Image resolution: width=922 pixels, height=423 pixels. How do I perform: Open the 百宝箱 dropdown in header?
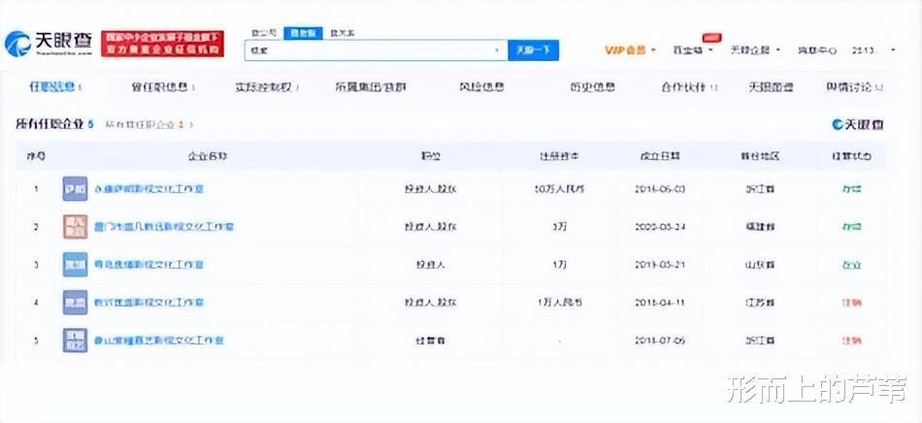point(693,50)
